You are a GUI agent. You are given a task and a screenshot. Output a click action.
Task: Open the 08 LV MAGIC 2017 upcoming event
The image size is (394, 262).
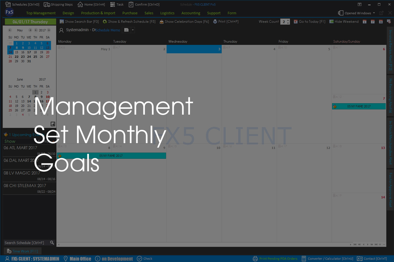point(30,176)
